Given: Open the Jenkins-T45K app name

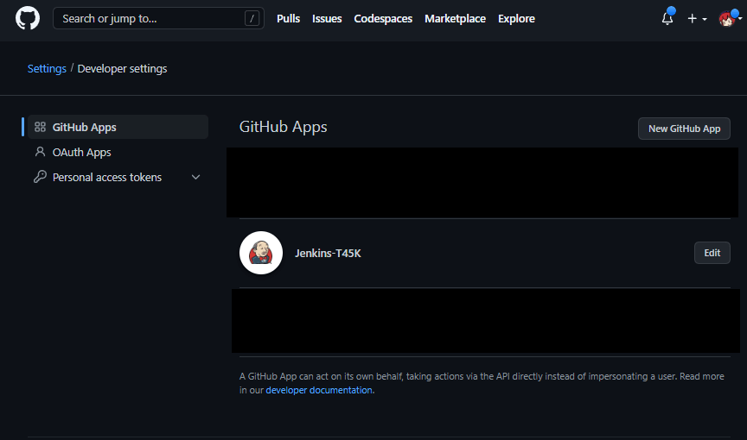Looking at the screenshot, I should coord(328,254).
